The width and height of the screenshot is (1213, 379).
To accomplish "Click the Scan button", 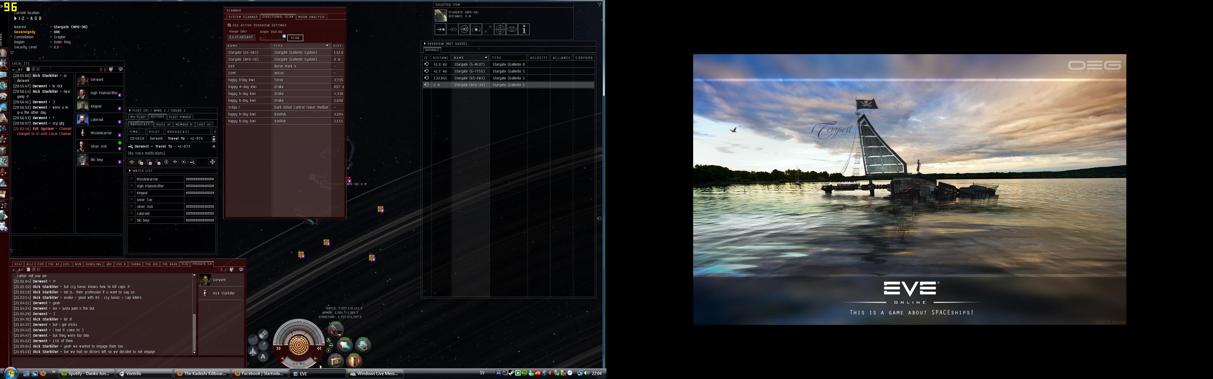I will 295,38.
